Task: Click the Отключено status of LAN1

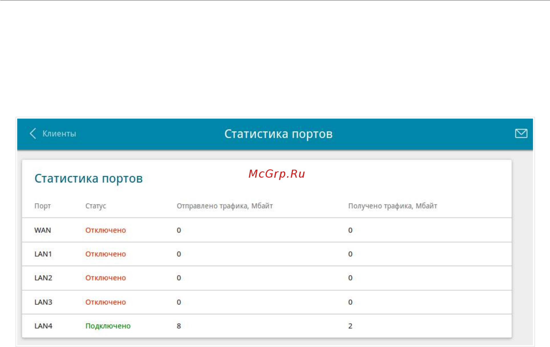Action: click(106, 254)
